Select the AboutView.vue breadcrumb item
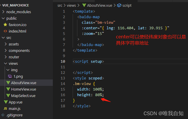The image size is (188, 119). [100, 5]
